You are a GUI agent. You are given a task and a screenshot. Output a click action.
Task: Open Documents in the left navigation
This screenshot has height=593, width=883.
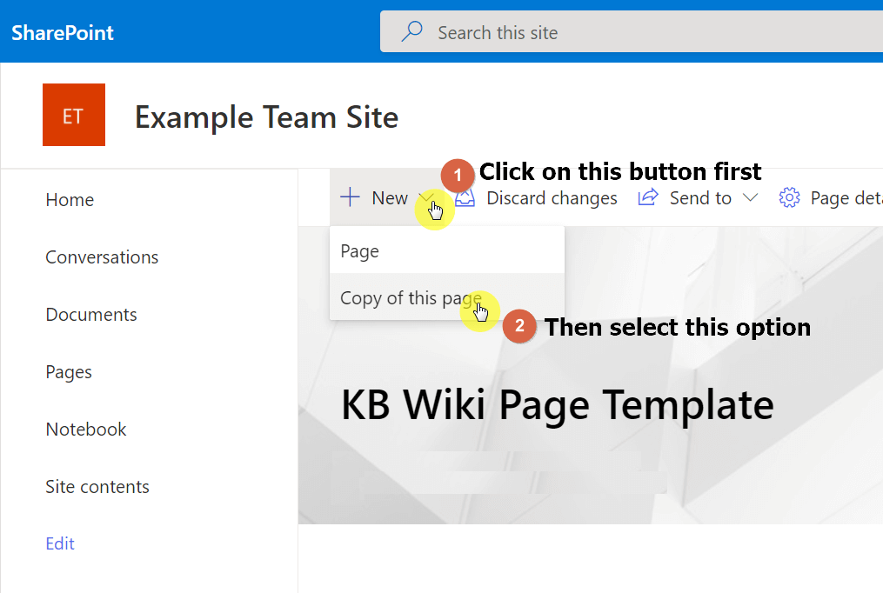point(91,315)
